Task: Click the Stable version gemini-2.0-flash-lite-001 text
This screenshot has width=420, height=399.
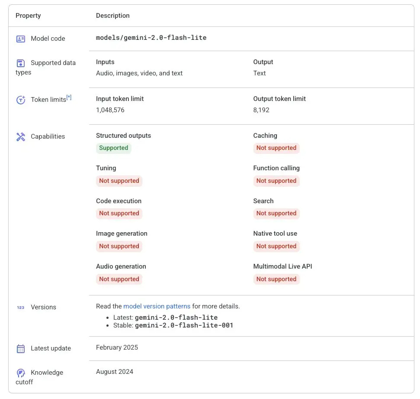Action: [x=184, y=325]
